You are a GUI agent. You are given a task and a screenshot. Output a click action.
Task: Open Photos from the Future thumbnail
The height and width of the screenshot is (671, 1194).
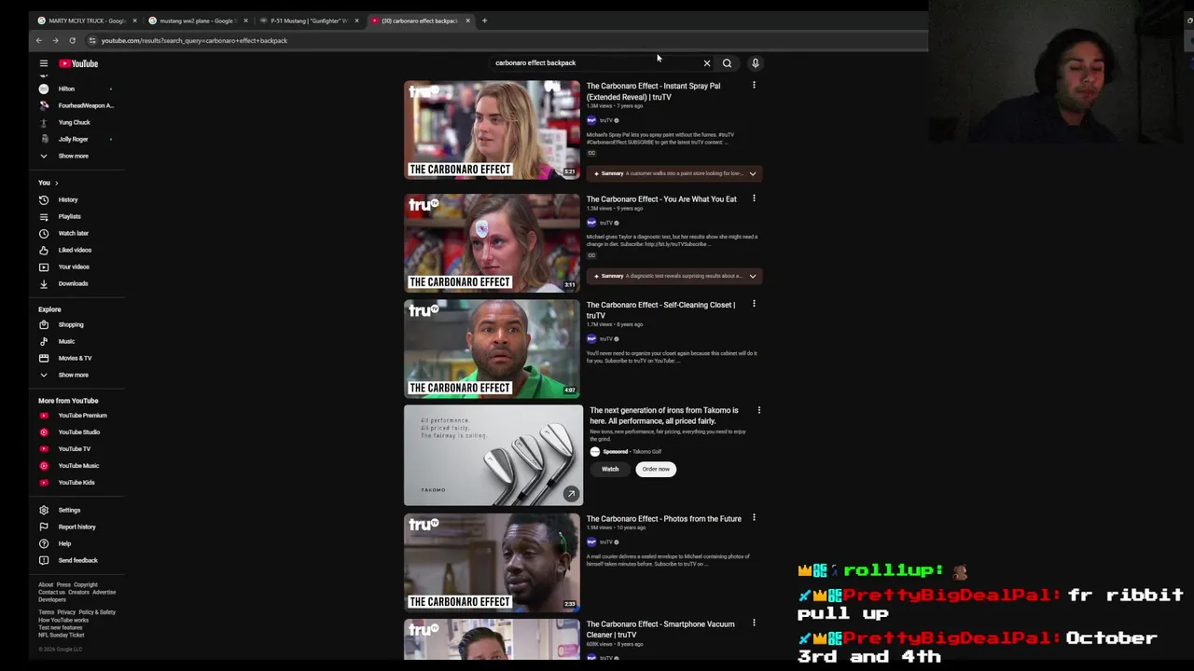pyautogui.click(x=492, y=562)
